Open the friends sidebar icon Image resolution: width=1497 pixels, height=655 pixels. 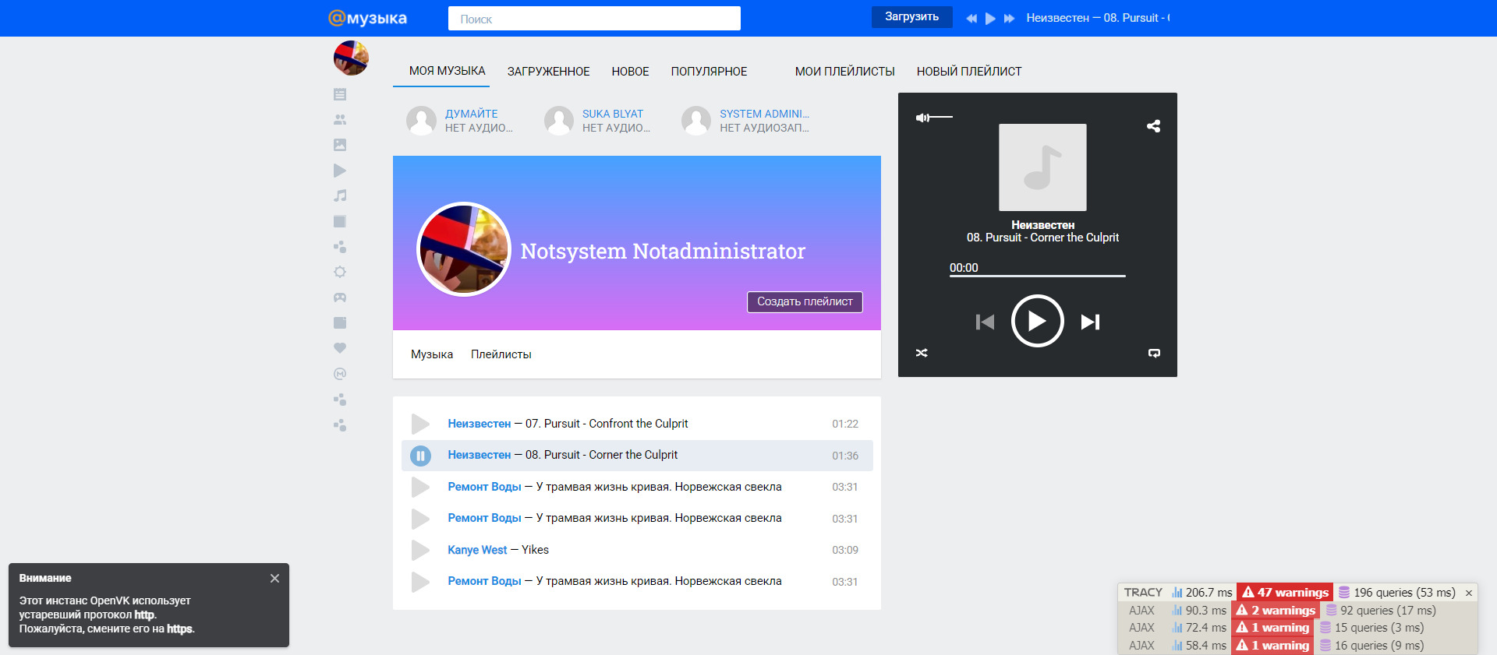click(x=340, y=120)
